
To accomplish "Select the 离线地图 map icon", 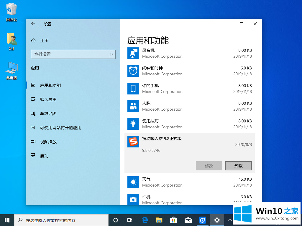I will 33,113.
